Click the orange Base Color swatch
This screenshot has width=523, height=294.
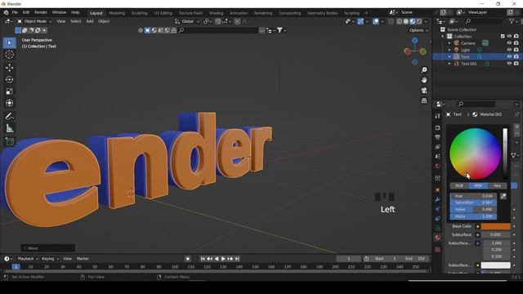coord(495,227)
